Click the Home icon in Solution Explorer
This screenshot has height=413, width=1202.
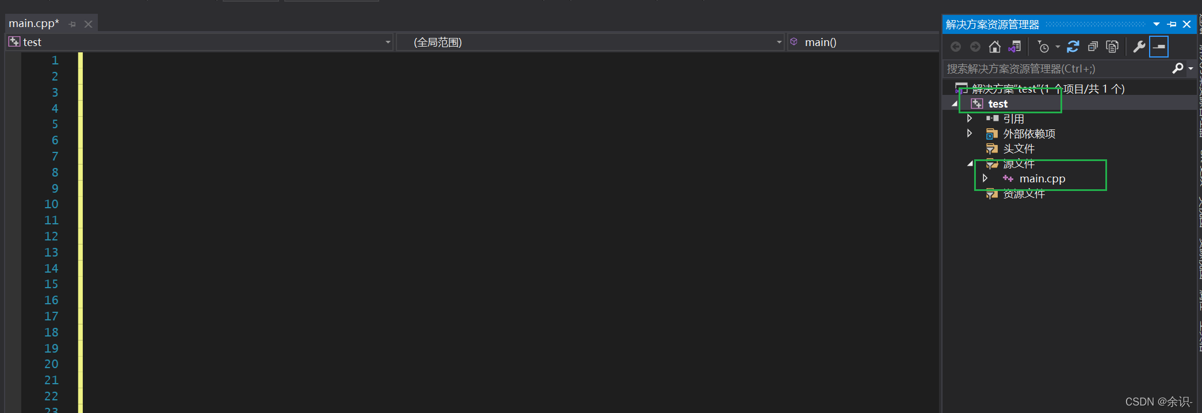pyautogui.click(x=995, y=47)
